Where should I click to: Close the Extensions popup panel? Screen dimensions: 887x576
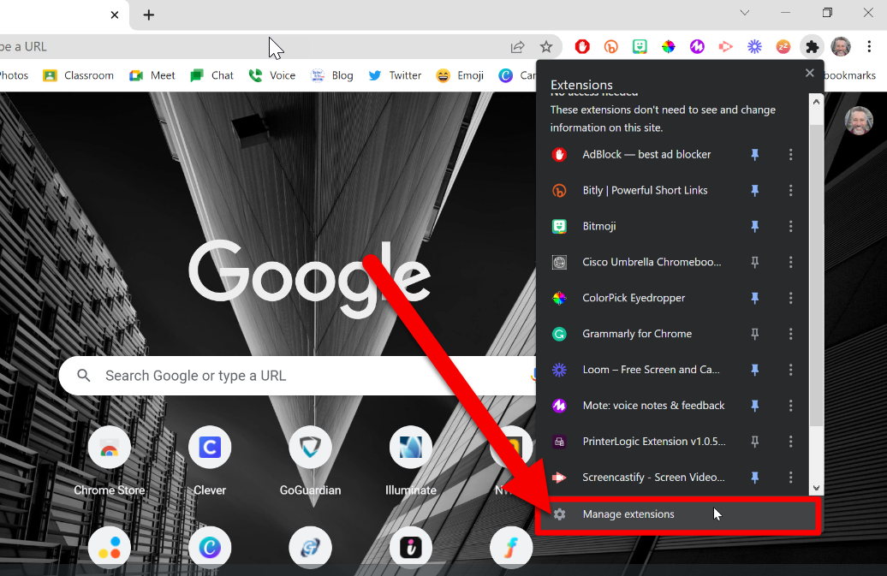pyautogui.click(x=809, y=73)
